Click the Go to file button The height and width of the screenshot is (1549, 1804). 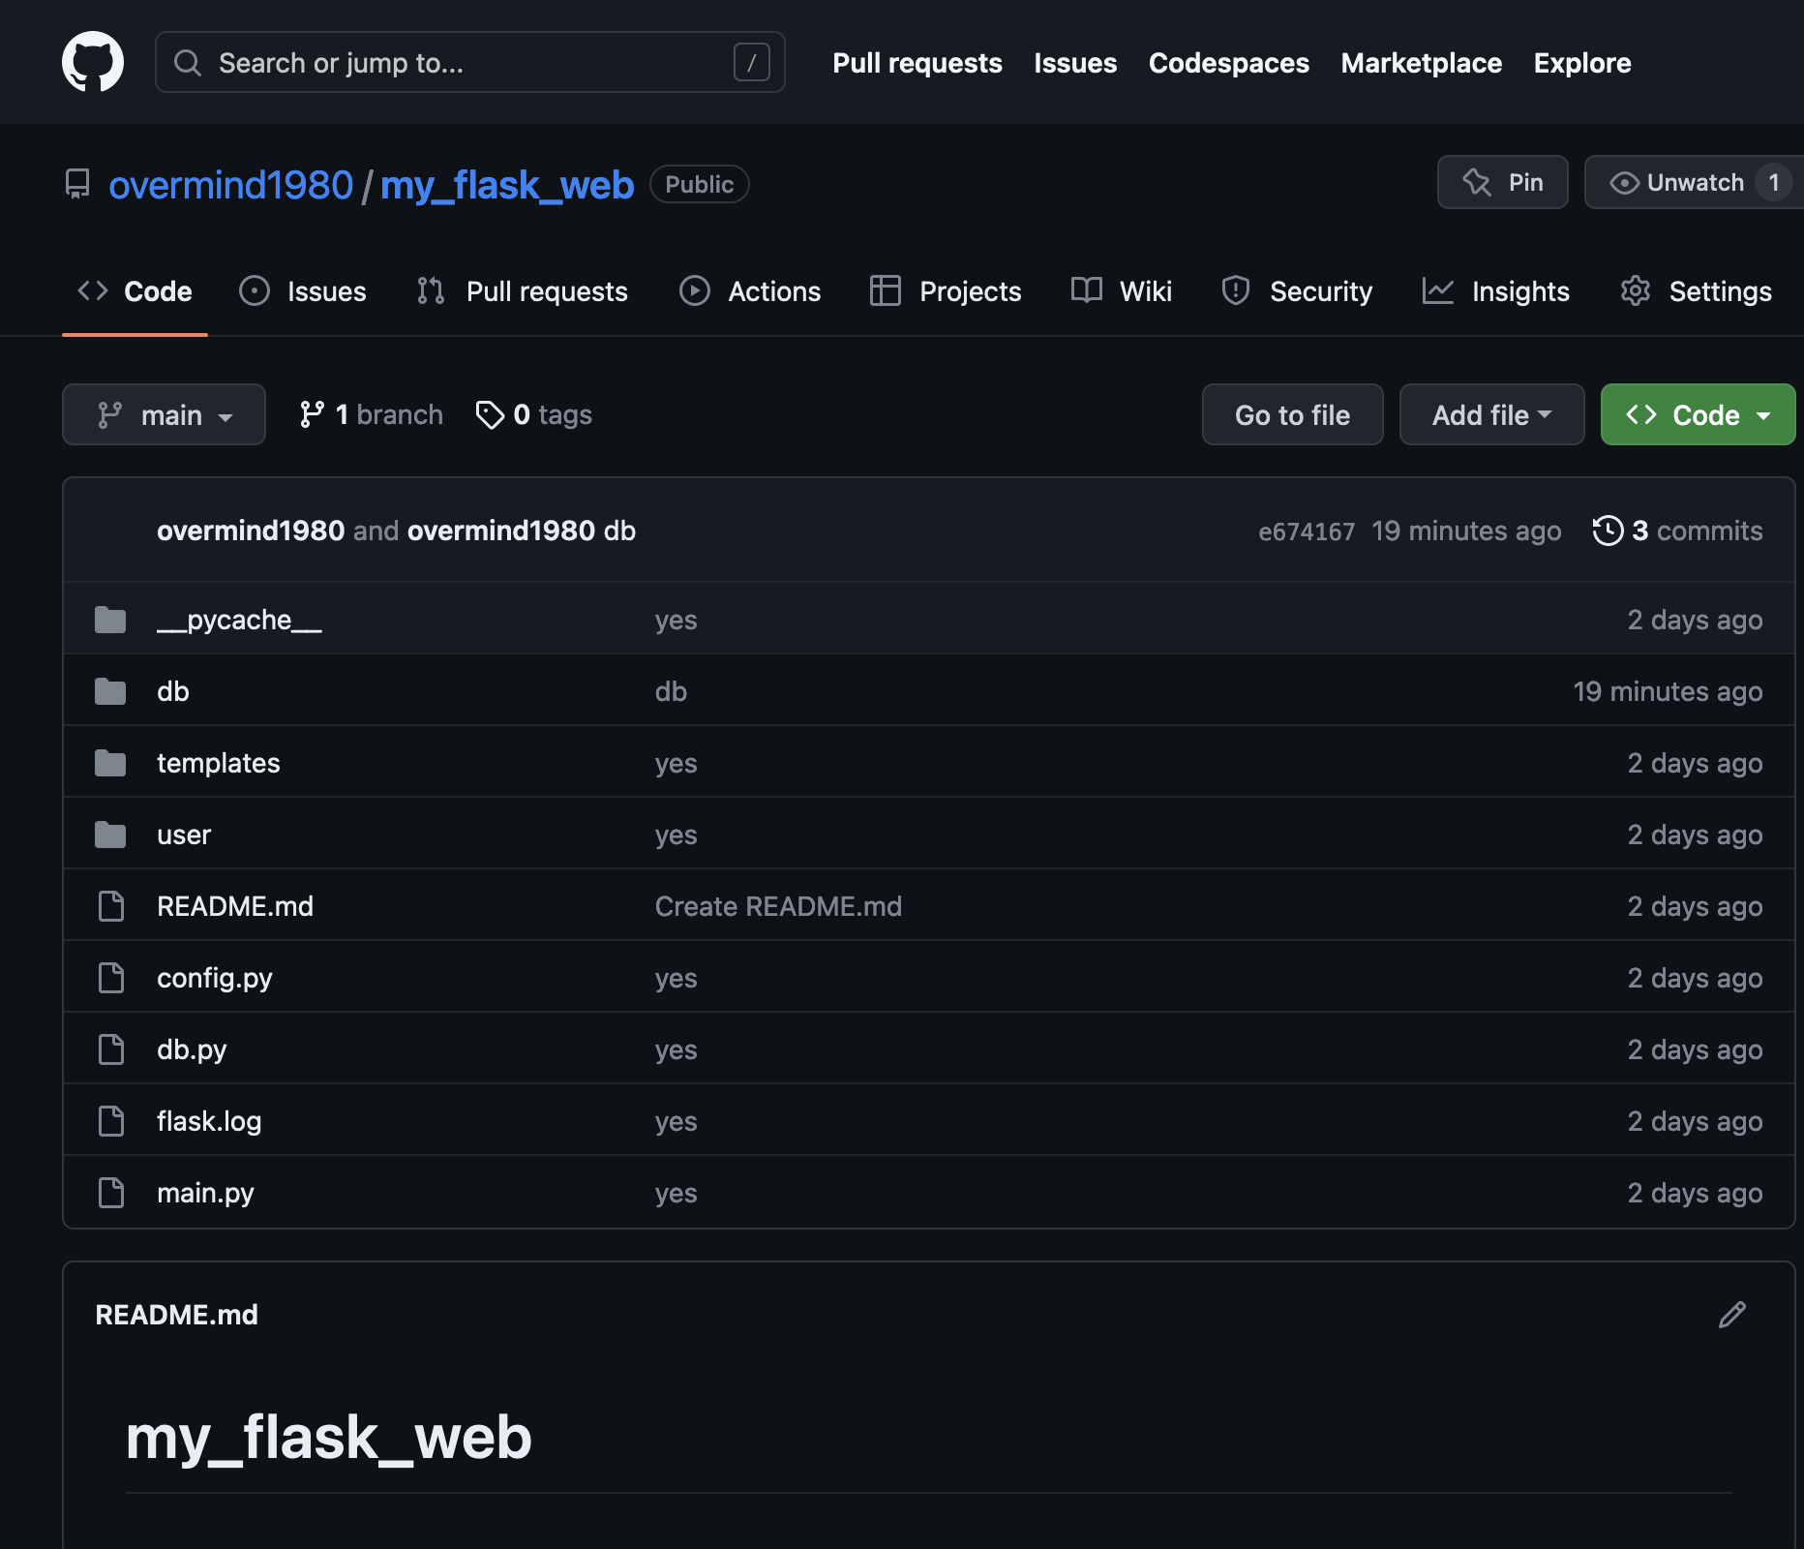pos(1293,414)
